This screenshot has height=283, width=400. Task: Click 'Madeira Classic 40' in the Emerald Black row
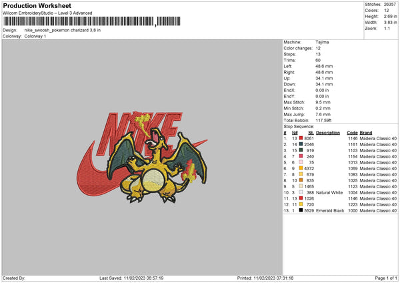coord(378,211)
